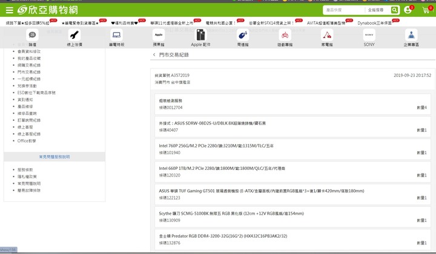
Task: Open the 隱私權政策 link
Action: point(27,177)
